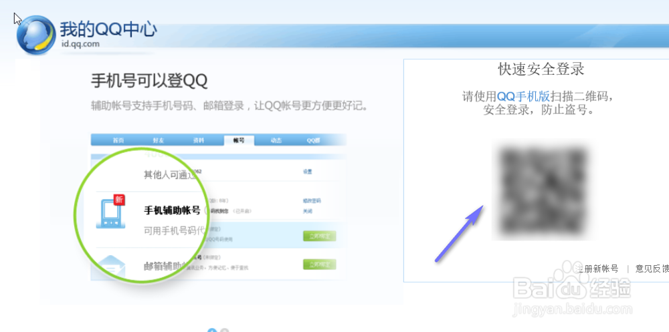Click the subtitle about 辅助帐号 phone and email login
The height and width of the screenshot is (332, 669).
click(x=229, y=106)
